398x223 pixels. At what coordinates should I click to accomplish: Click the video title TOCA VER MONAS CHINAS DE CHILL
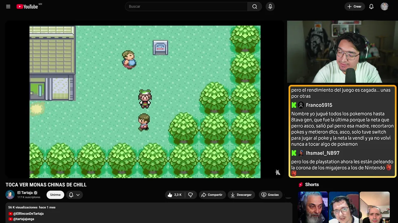click(46, 185)
